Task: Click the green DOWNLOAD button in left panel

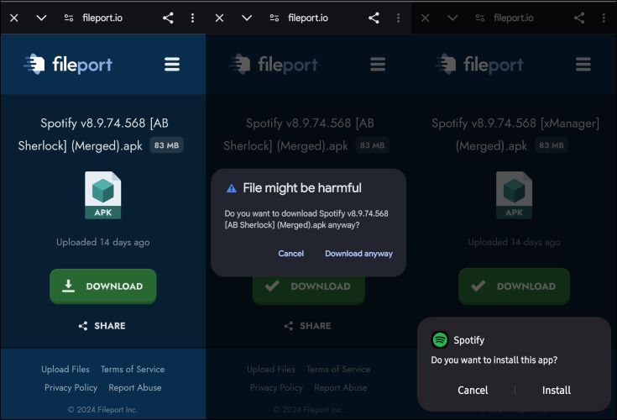Action: 103,286
